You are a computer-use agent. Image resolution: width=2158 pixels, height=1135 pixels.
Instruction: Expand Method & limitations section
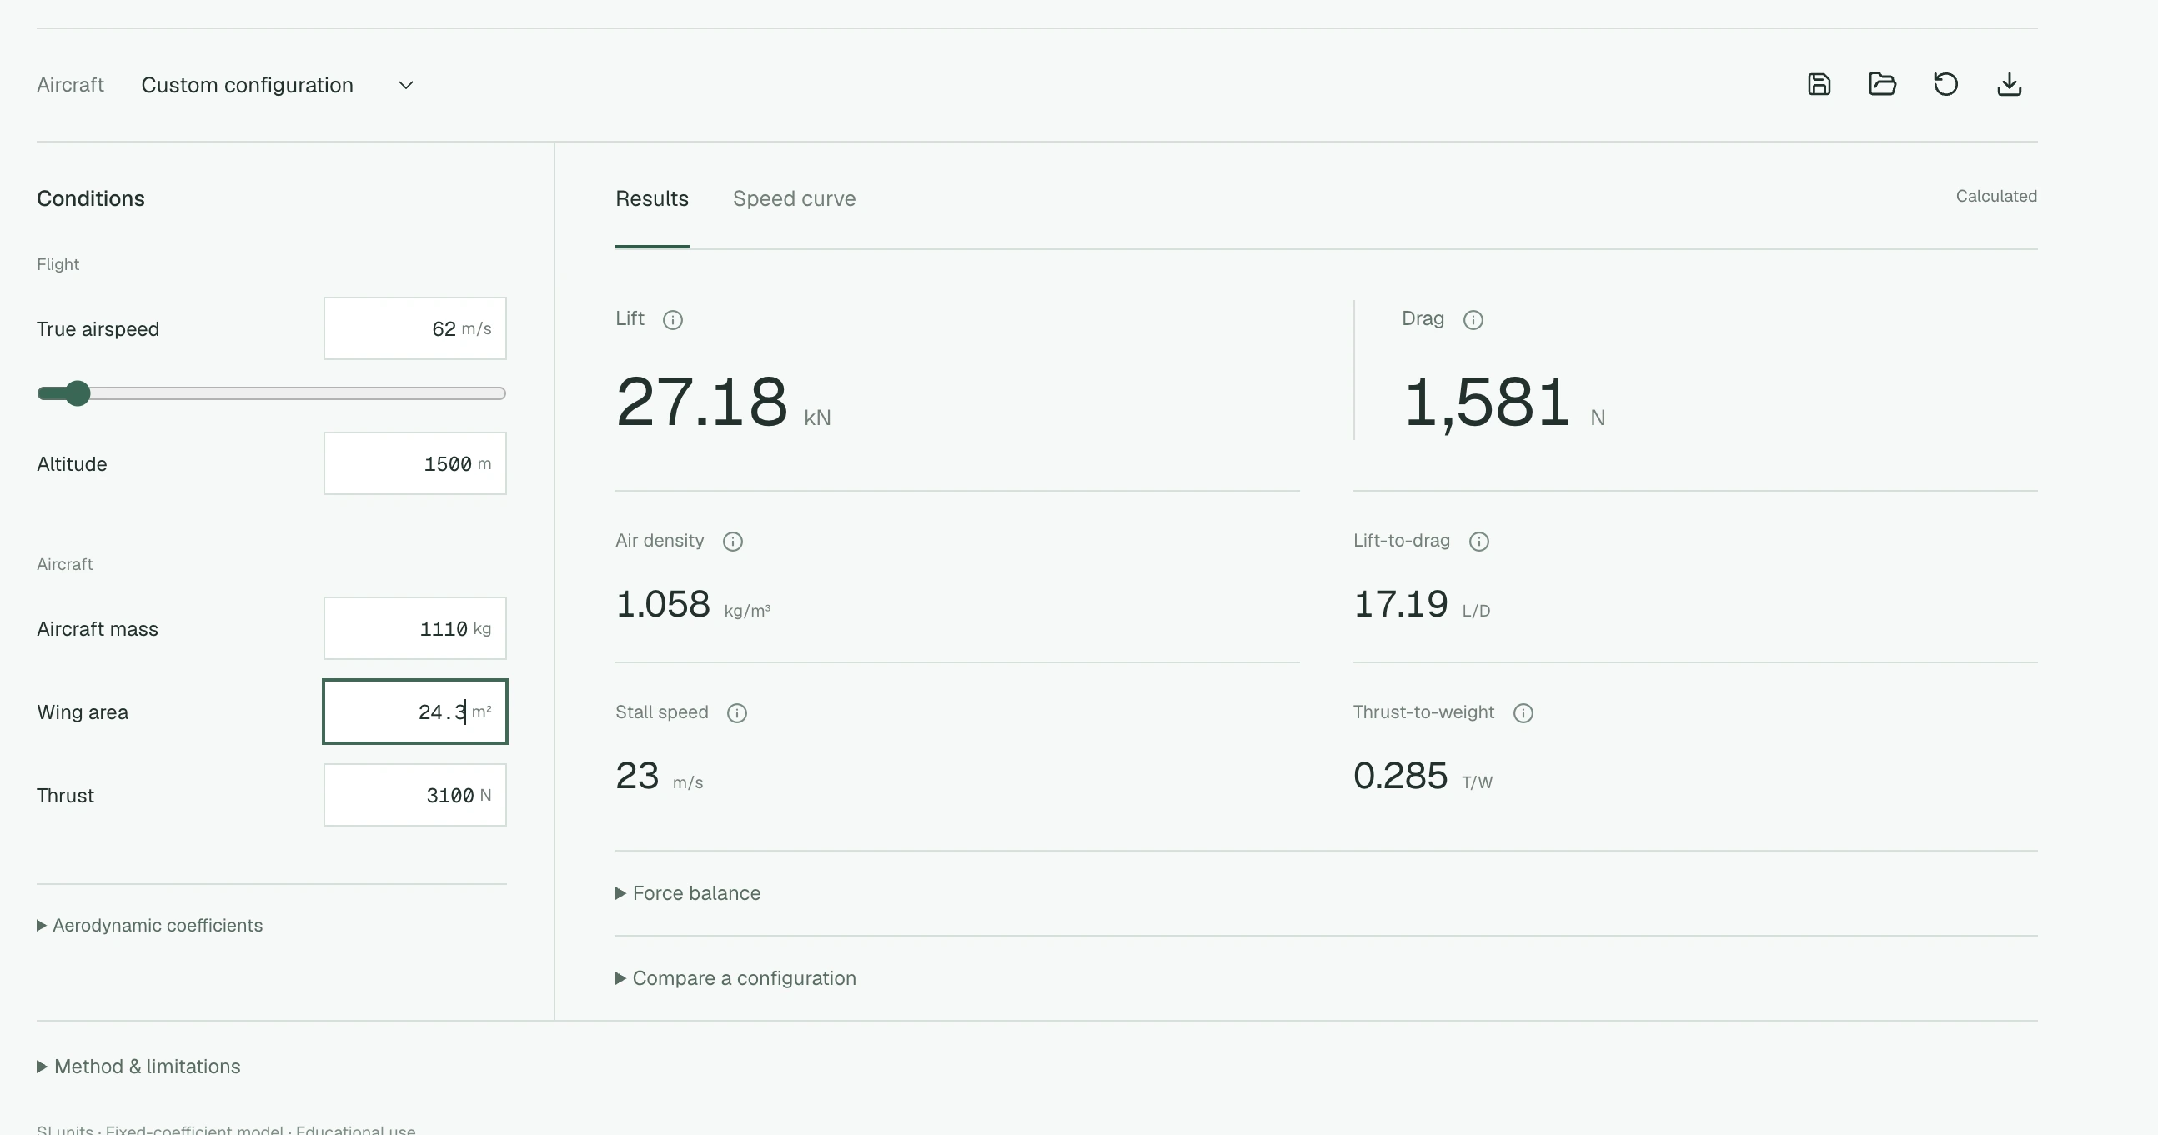(x=139, y=1067)
